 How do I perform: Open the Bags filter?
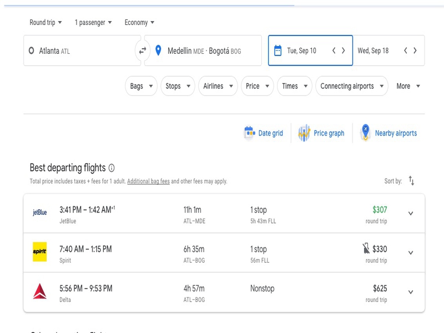141,86
